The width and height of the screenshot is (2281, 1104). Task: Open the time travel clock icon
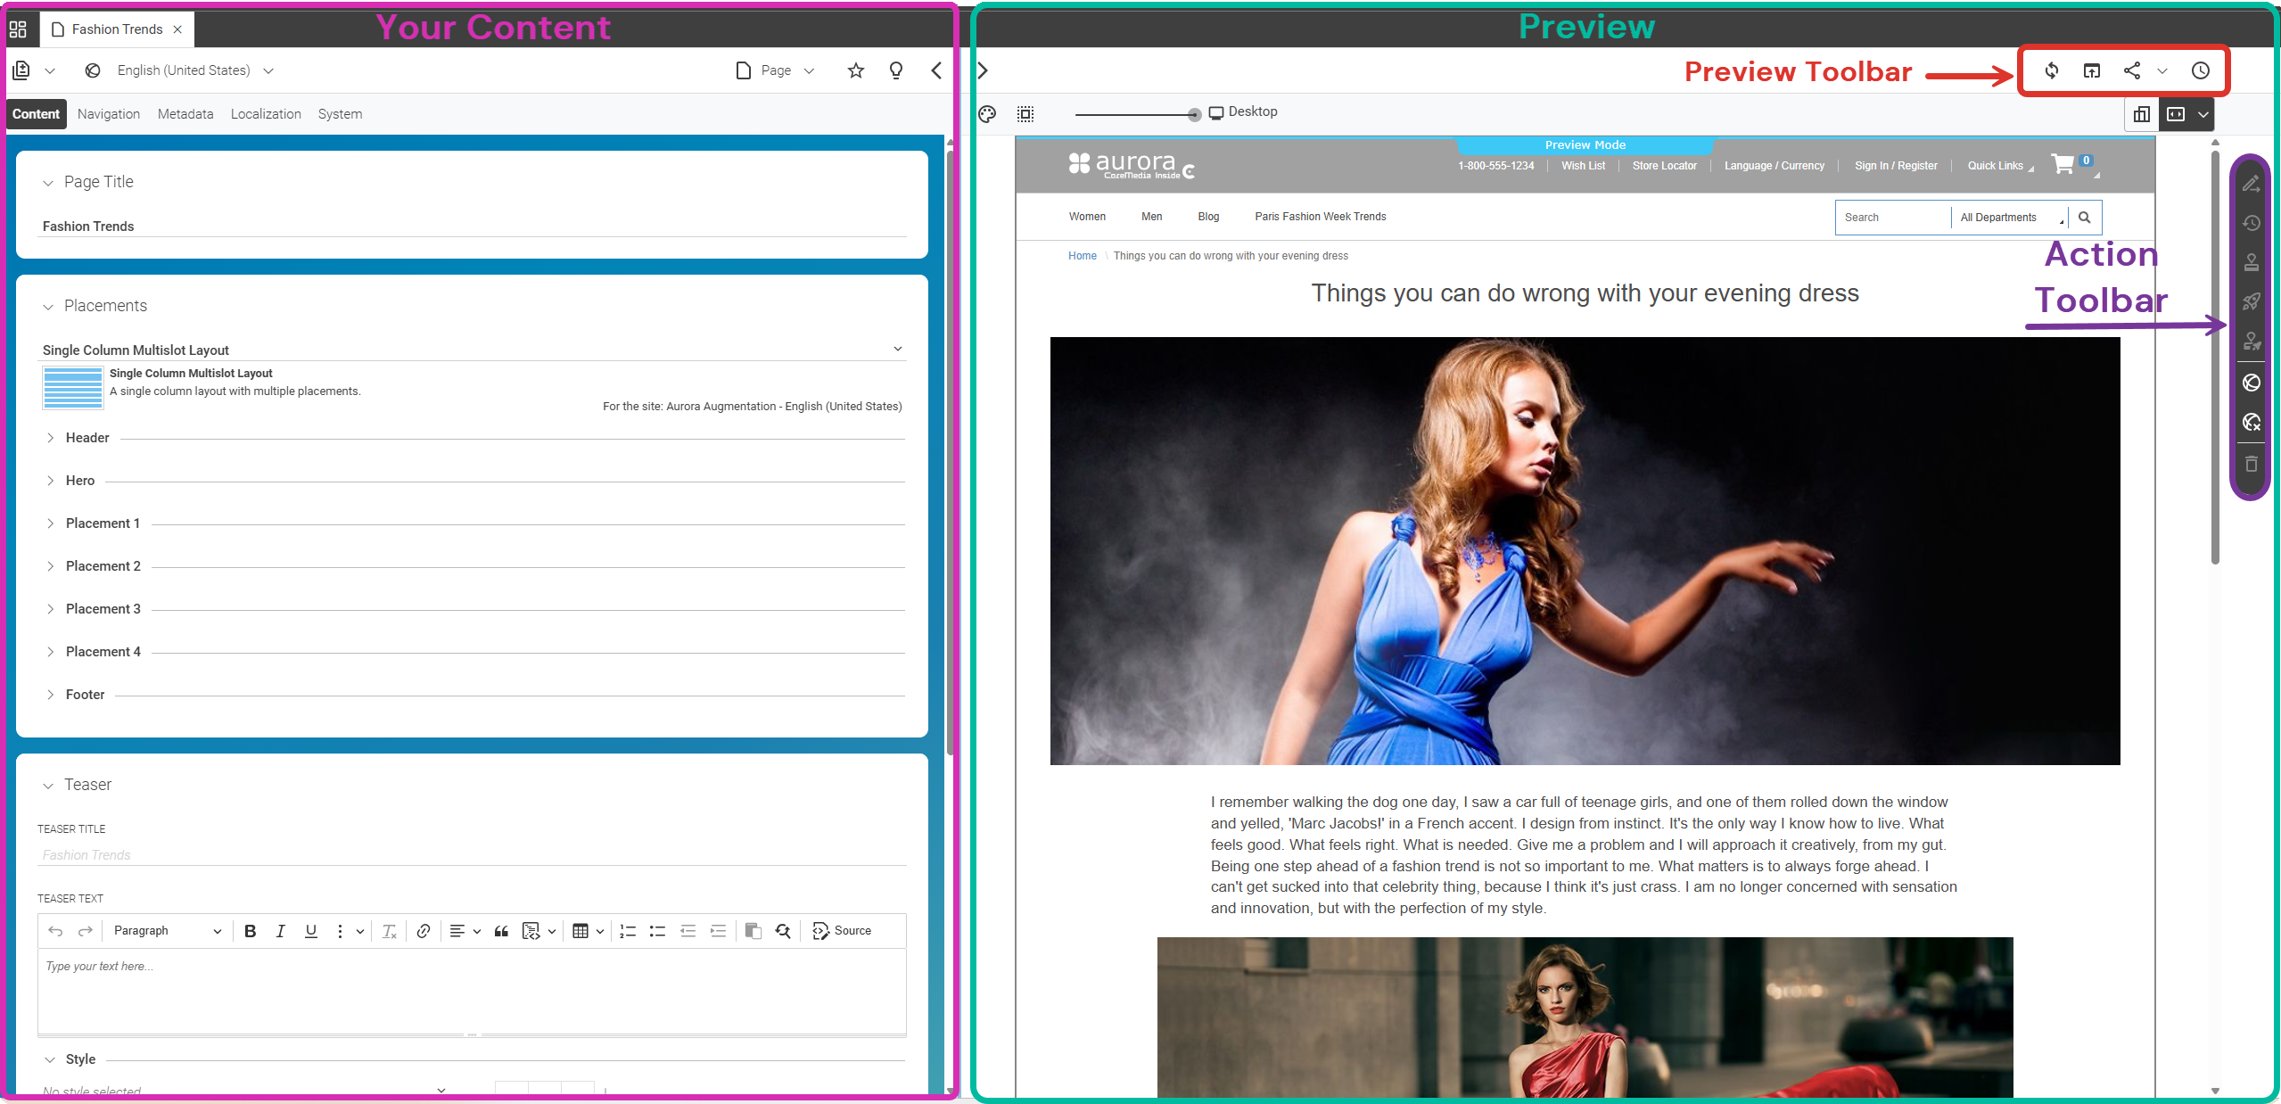[2201, 70]
